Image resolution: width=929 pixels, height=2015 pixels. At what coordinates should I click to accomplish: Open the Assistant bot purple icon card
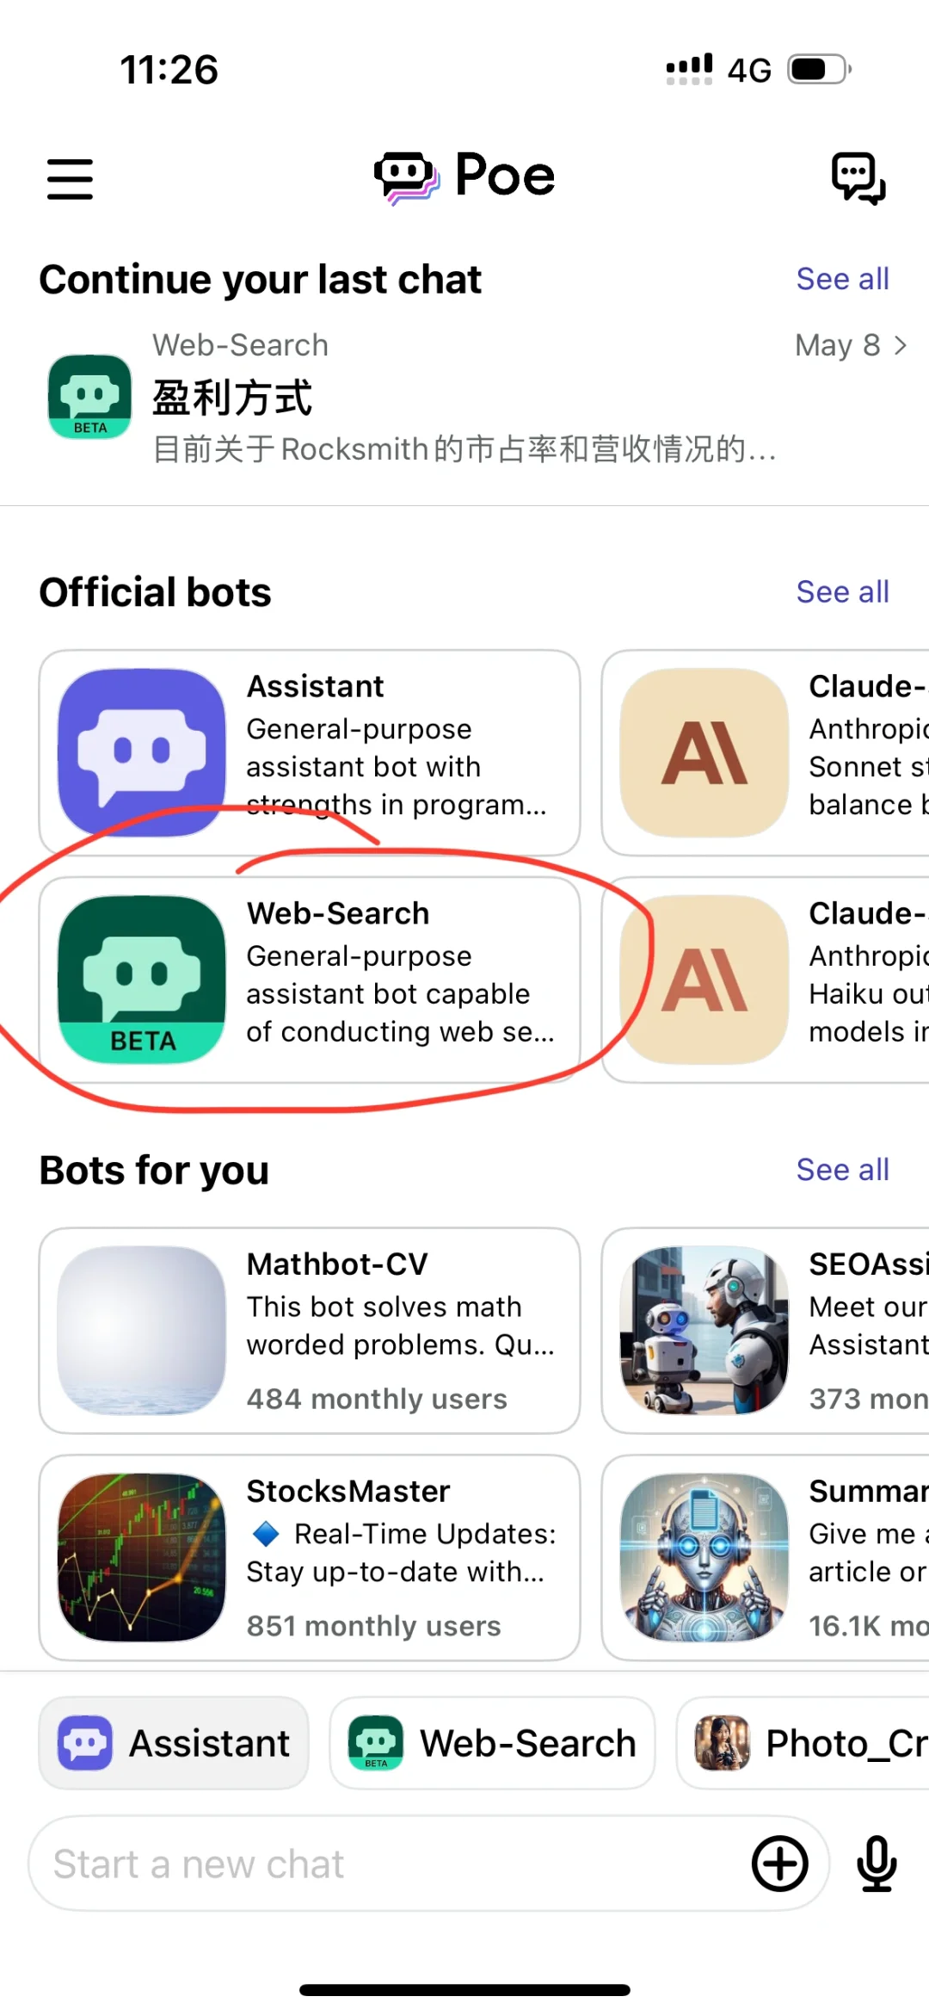(142, 752)
